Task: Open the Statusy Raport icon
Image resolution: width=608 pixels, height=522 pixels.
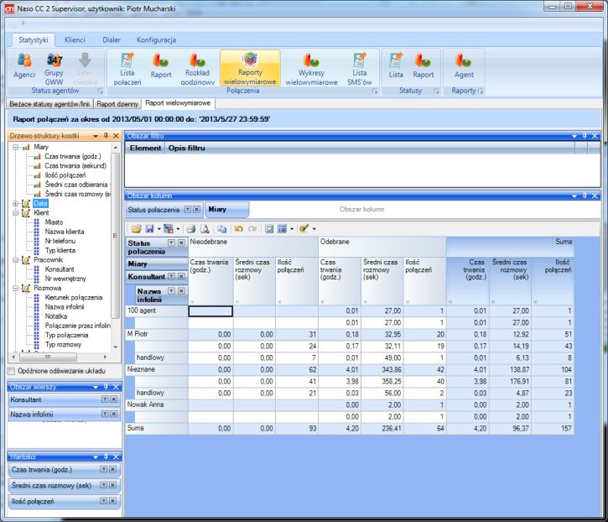Action: tap(423, 66)
